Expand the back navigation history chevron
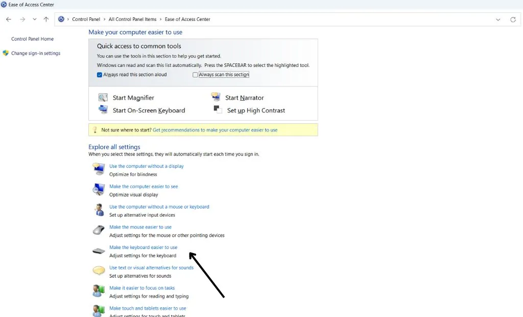Viewport: 523px width, 317px height. pos(34,19)
